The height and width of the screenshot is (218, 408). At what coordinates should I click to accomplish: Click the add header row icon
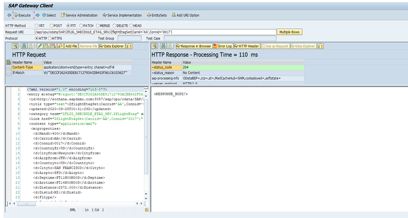tap(47, 46)
